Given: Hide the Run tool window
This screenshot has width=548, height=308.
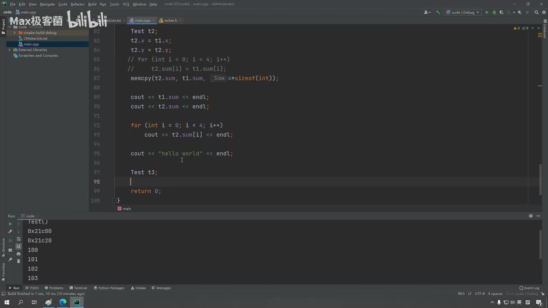Looking at the screenshot, I should point(539,216).
